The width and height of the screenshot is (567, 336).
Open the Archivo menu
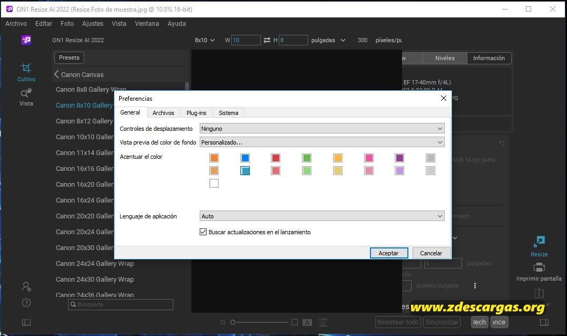tap(16, 24)
